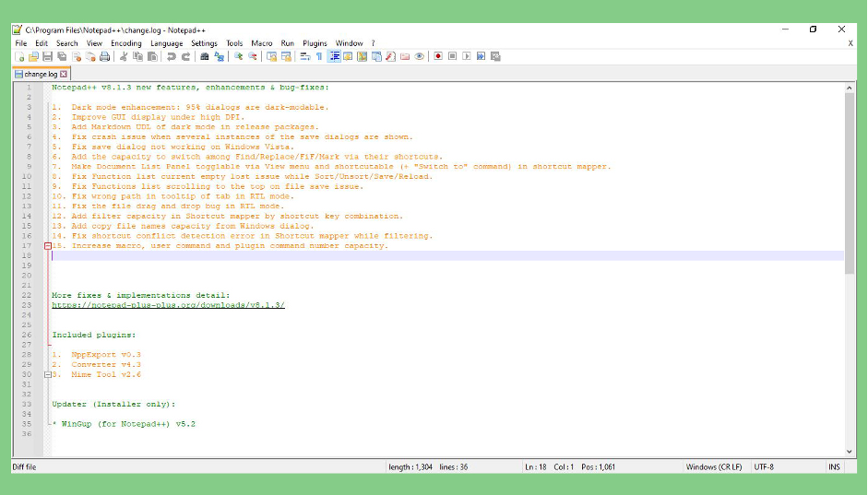Open Find with the binoculars icon
This screenshot has height=495, width=868.
click(204, 56)
